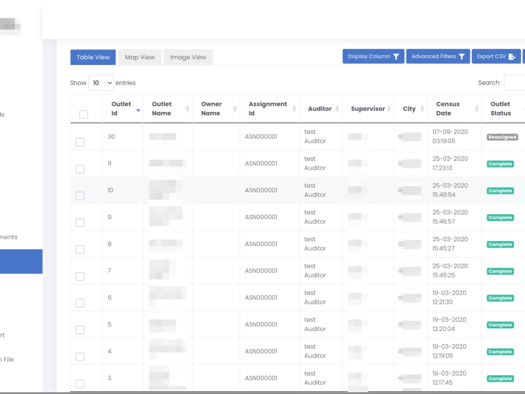Image resolution: width=525 pixels, height=394 pixels.
Task: Click Complete badge in Outlet 5 row
Action: tap(500, 325)
